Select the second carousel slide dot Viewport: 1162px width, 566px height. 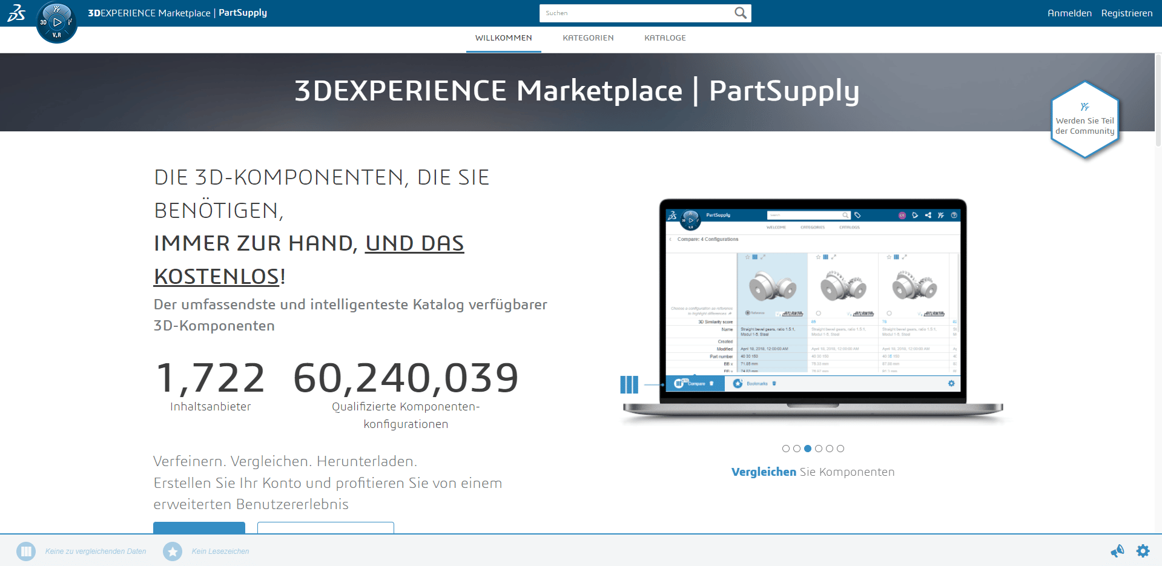point(797,449)
